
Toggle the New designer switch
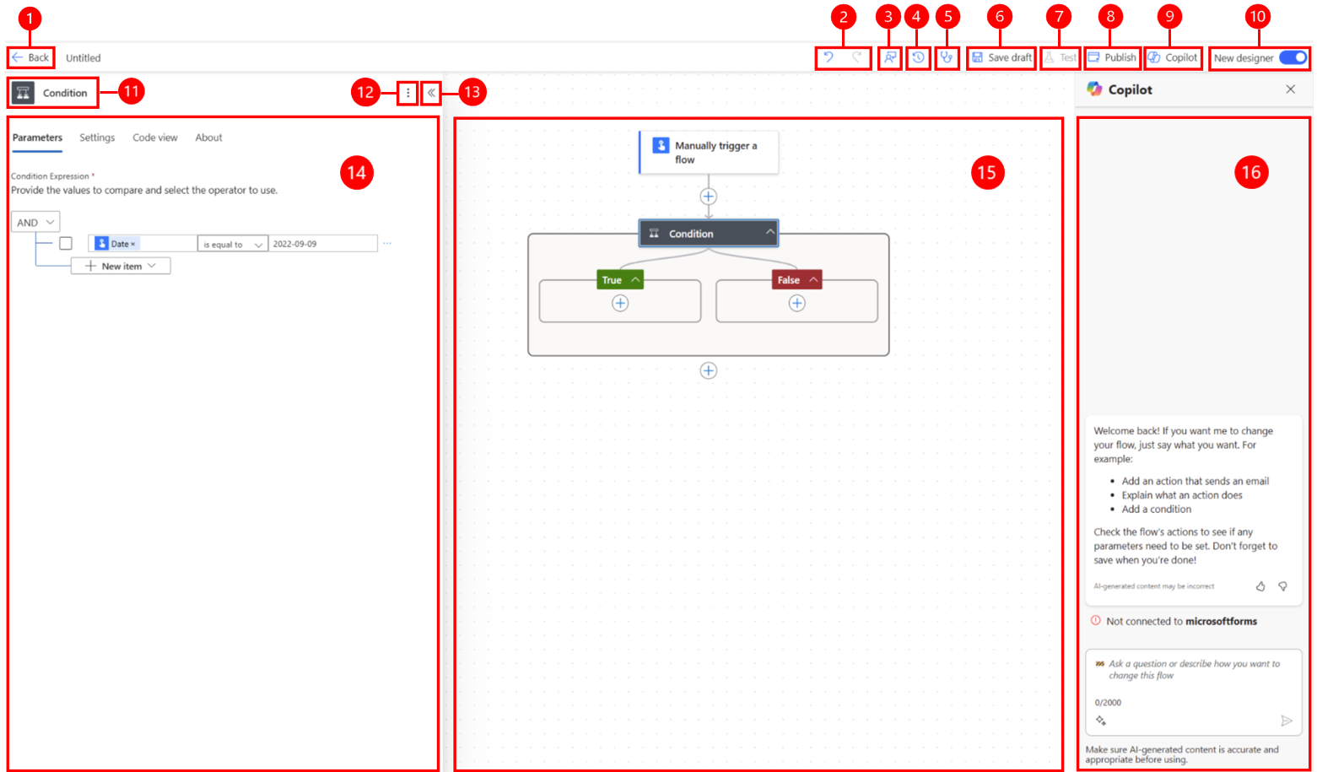1293,57
